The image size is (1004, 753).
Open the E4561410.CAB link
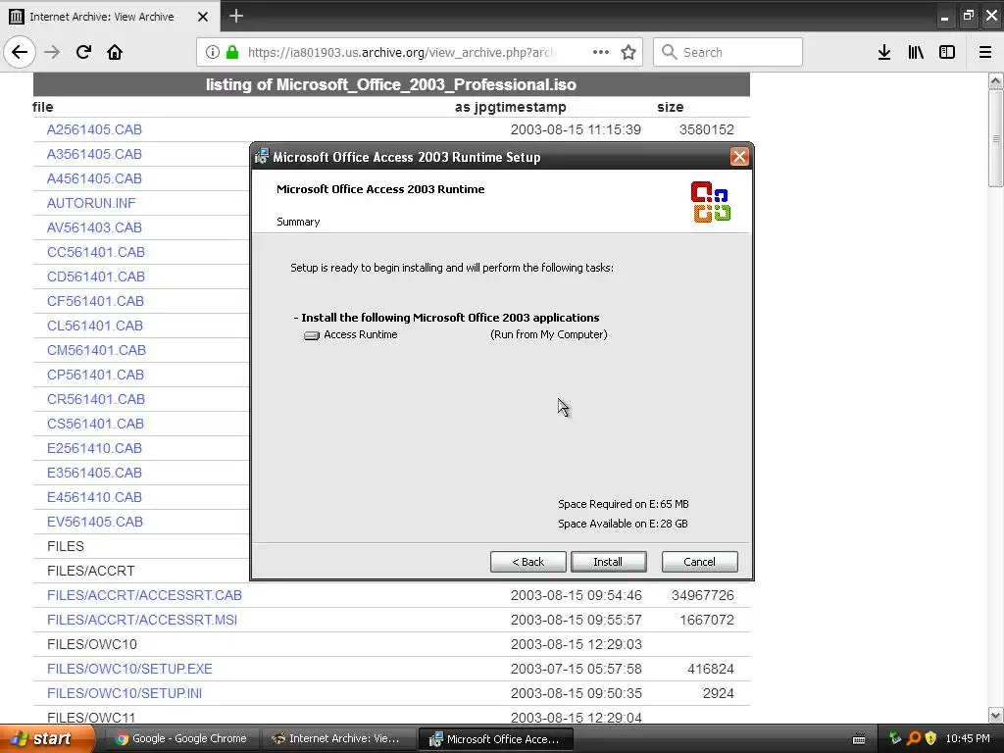[x=94, y=497]
